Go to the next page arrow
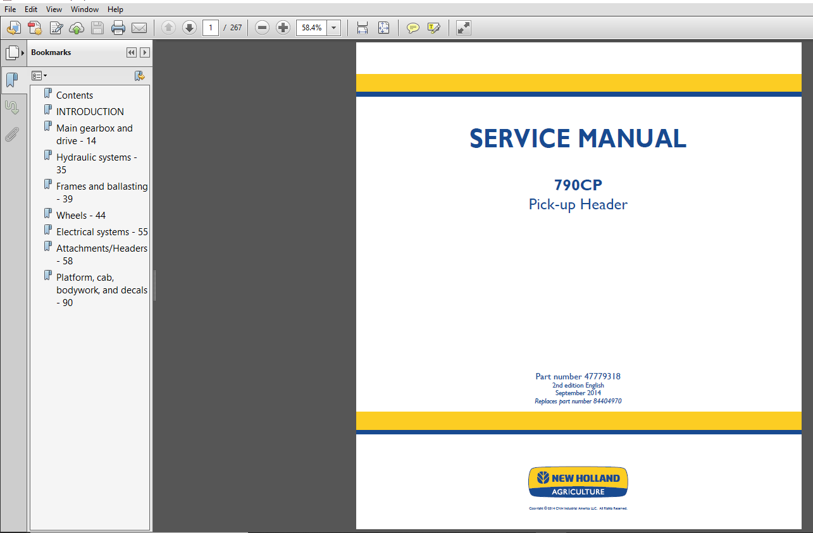The image size is (813, 533). coord(189,28)
